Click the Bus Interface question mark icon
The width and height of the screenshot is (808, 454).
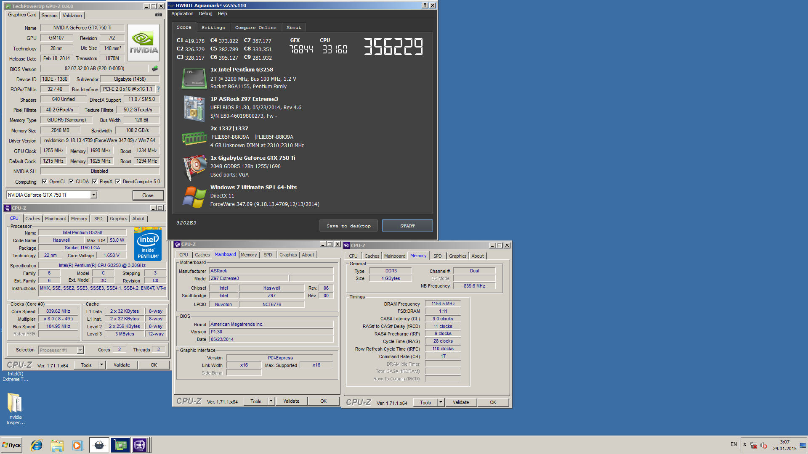point(158,89)
